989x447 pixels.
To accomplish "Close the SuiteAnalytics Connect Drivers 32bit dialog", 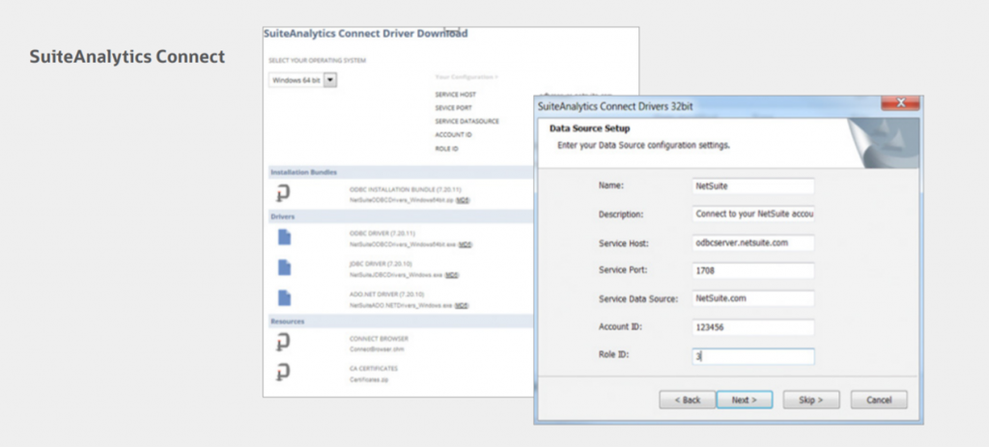I will (x=900, y=102).
